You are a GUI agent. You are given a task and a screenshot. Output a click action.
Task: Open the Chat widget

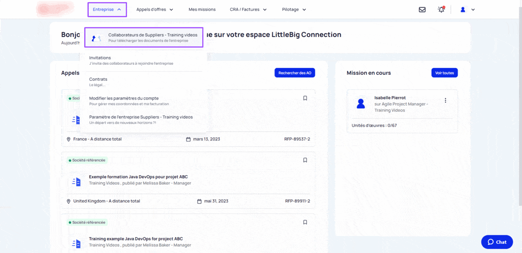(497, 242)
